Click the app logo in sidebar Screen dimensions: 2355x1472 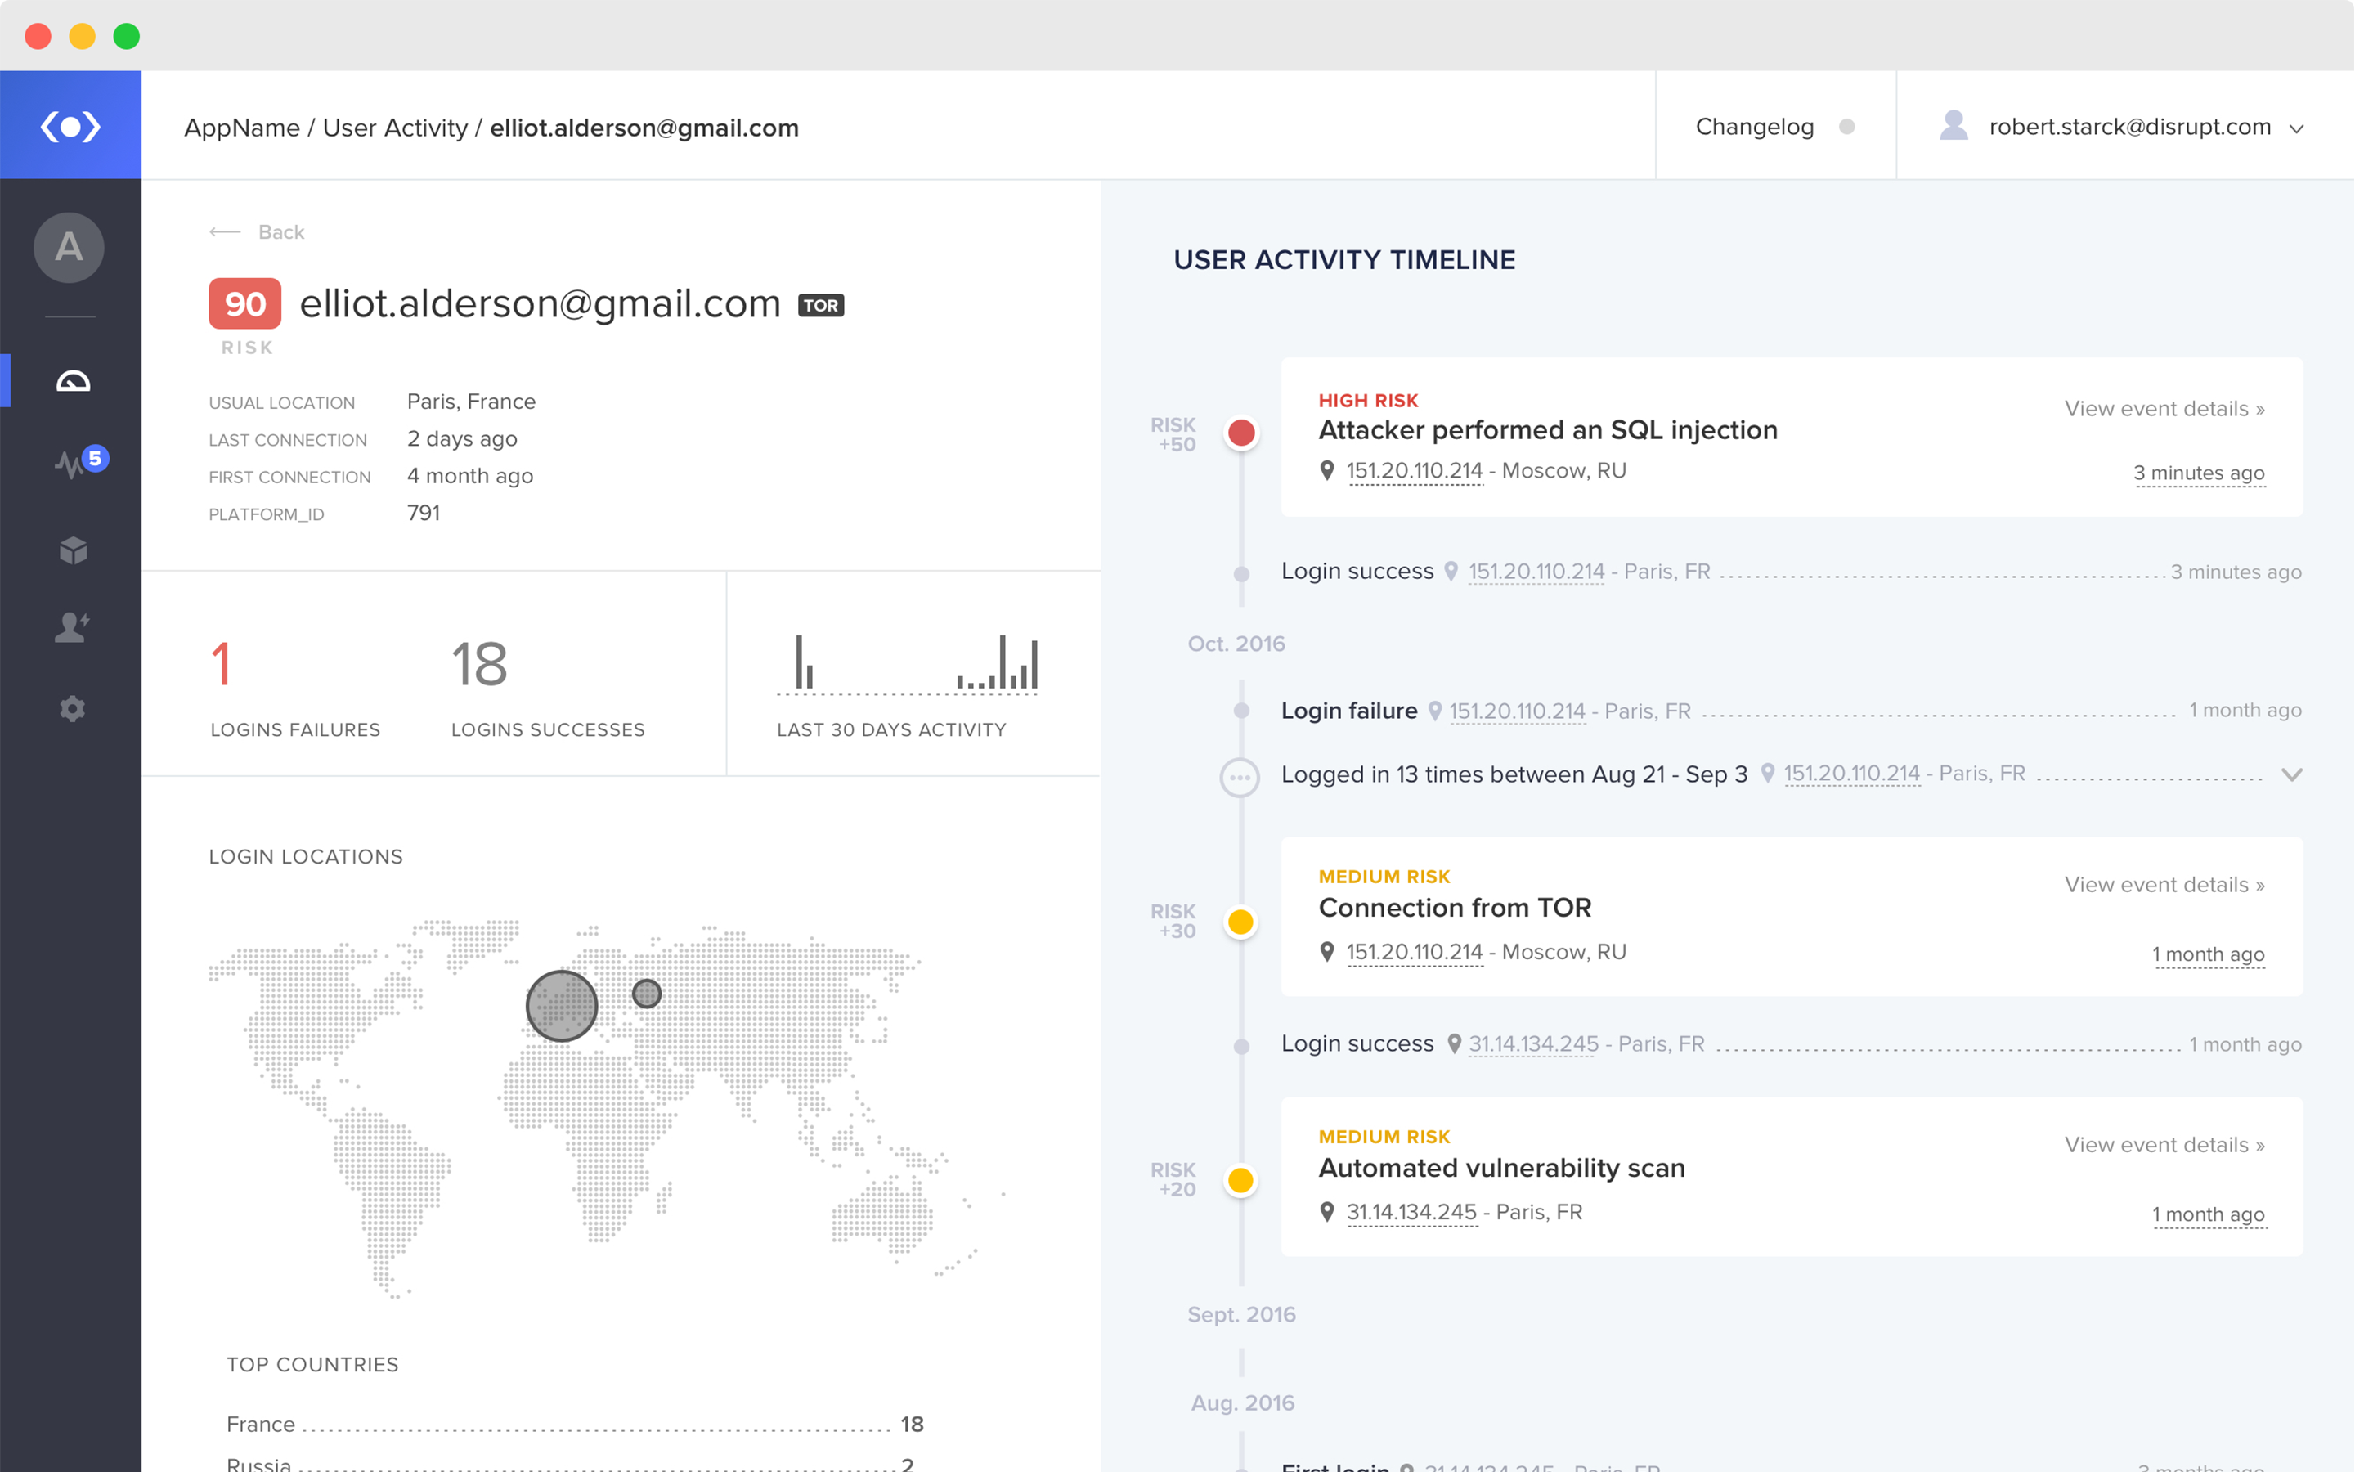(70, 127)
